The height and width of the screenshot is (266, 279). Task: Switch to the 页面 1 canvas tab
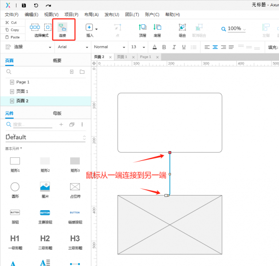click(x=122, y=57)
